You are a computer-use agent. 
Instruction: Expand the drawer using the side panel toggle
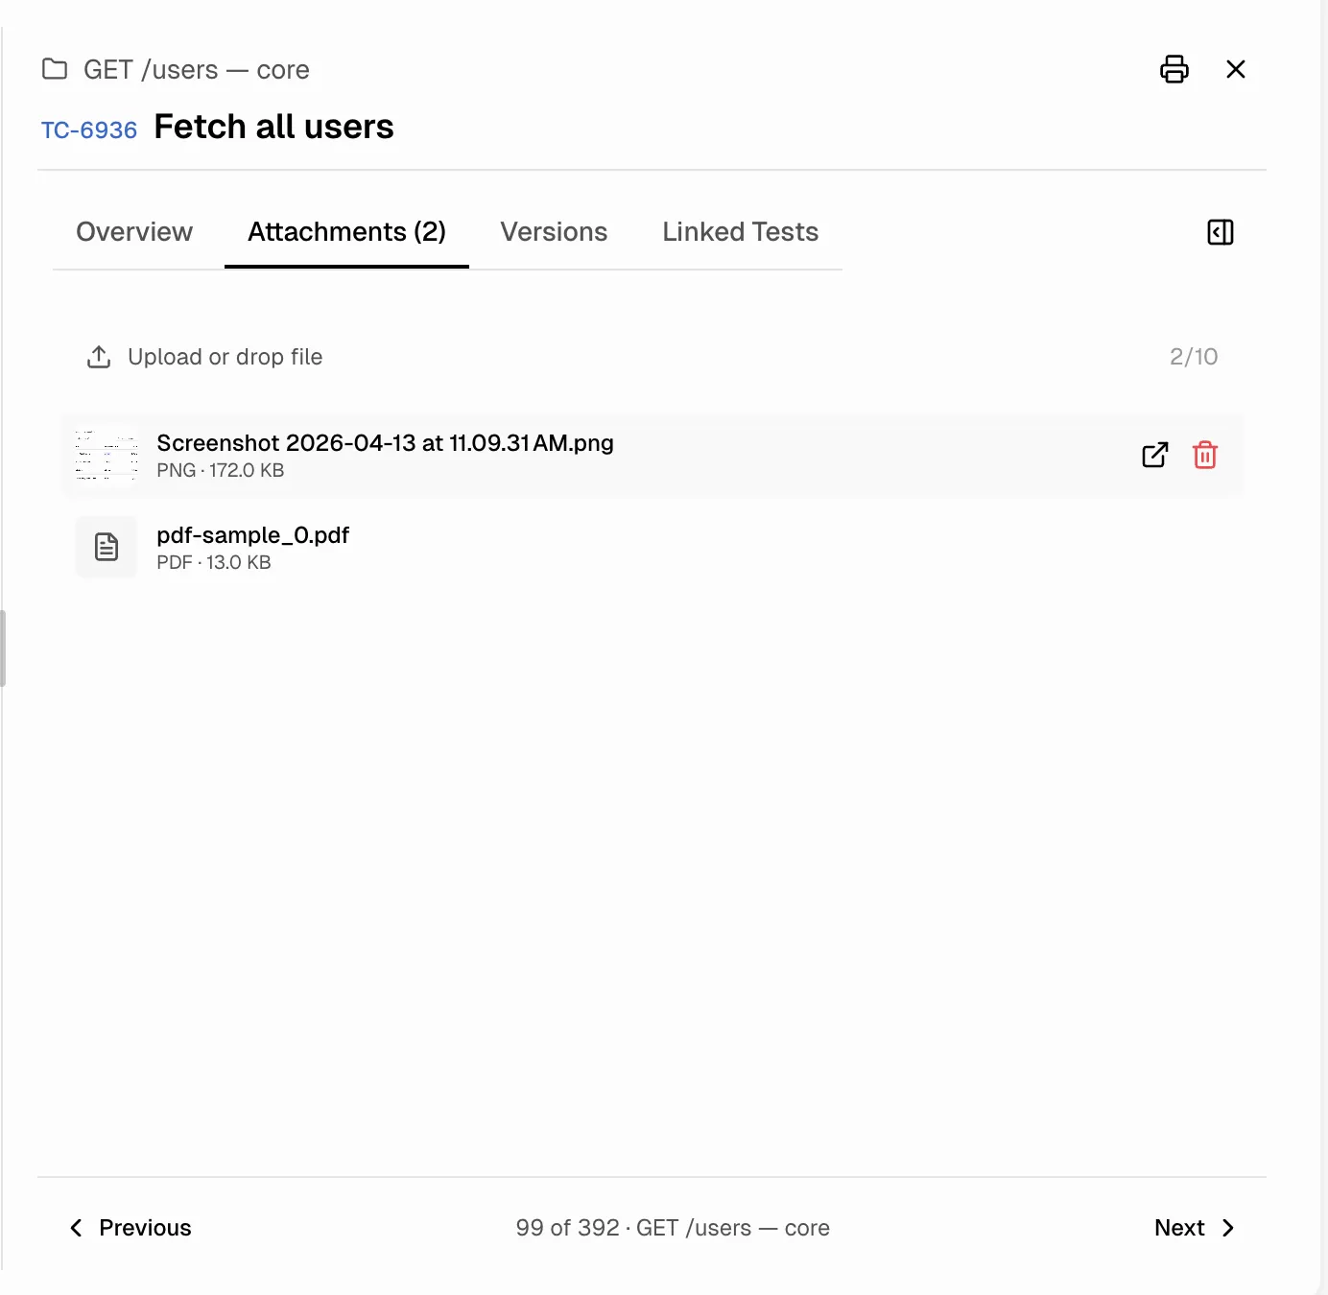pos(1220,232)
